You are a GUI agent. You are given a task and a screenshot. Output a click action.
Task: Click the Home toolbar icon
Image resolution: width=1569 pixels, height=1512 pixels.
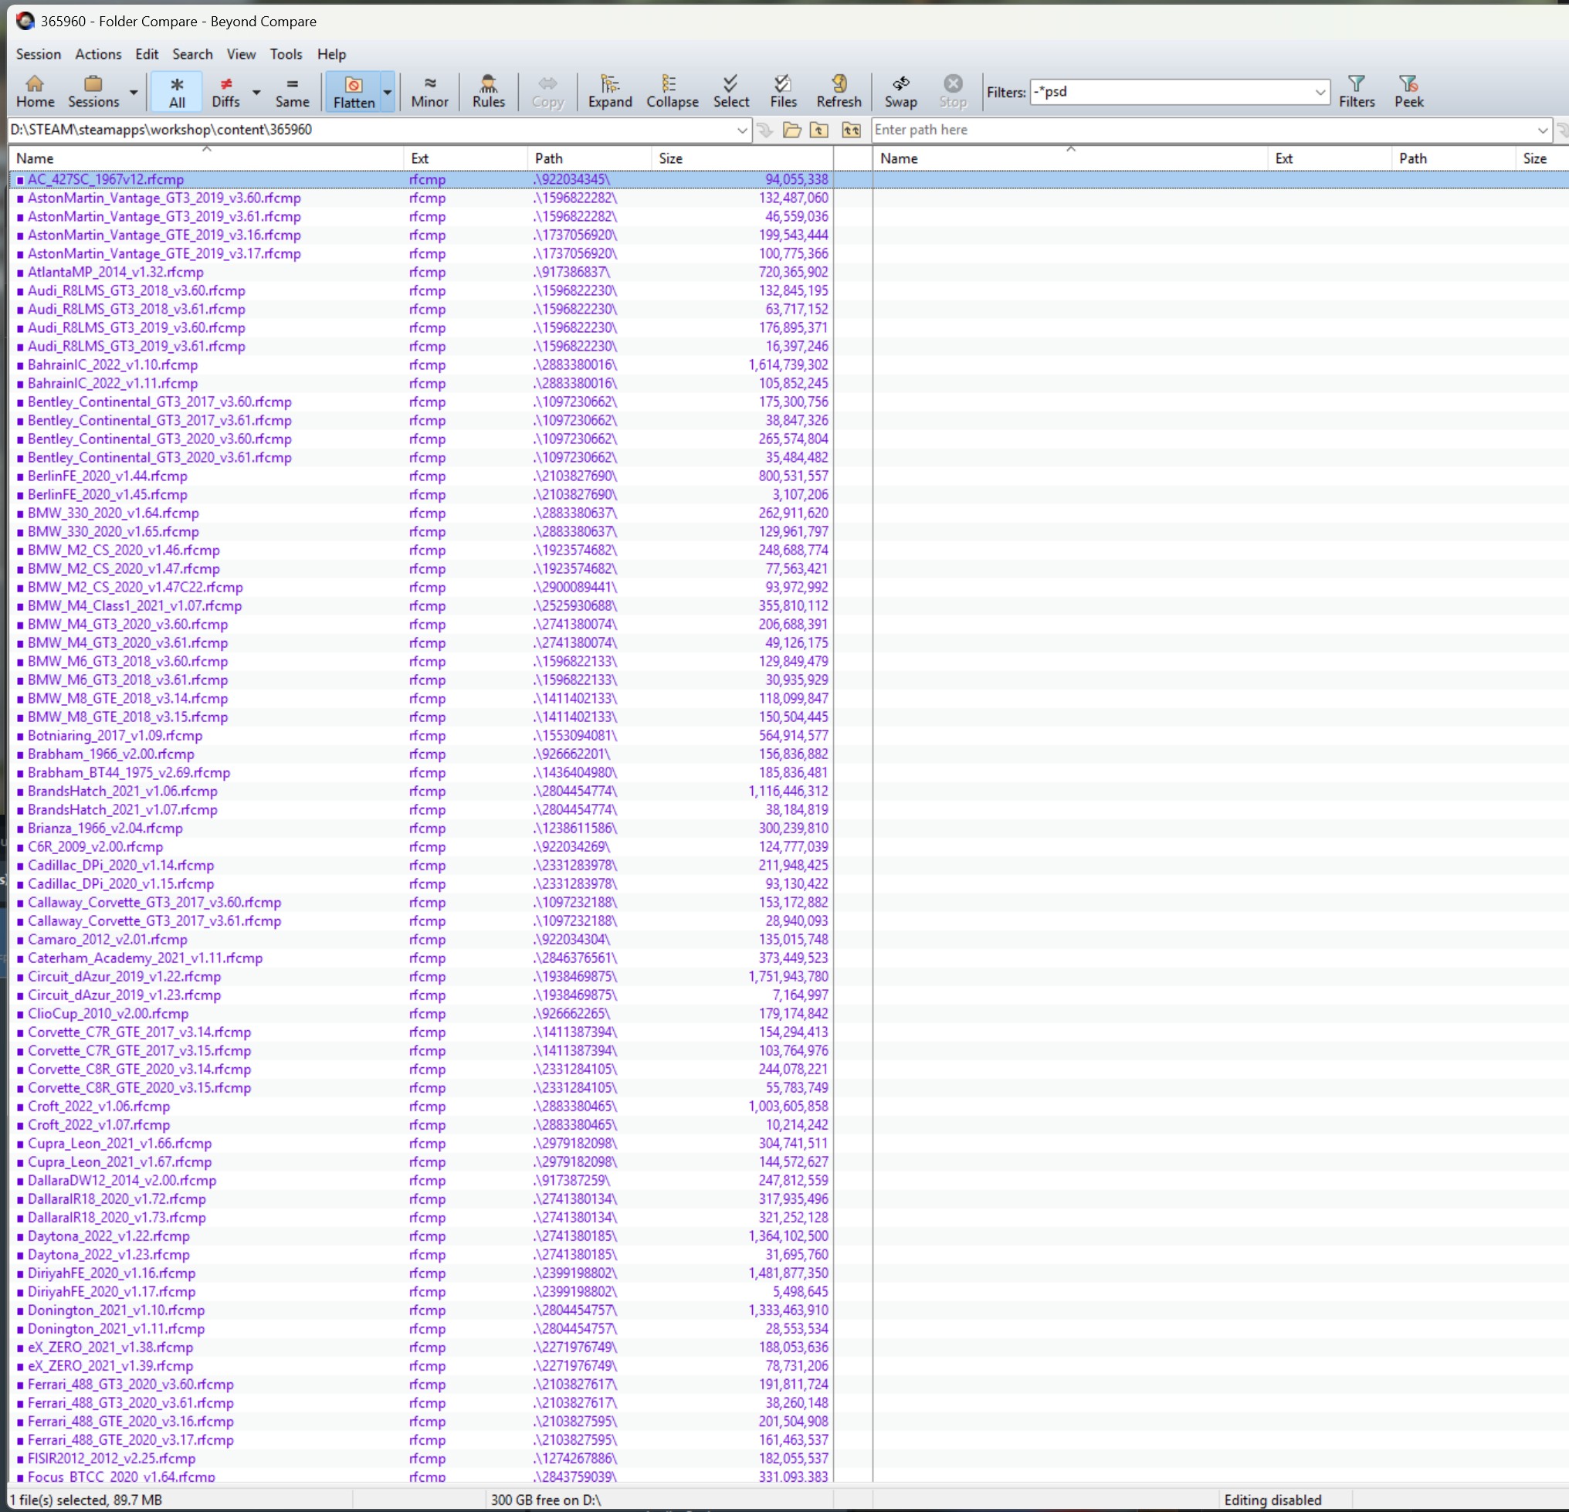tap(35, 91)
